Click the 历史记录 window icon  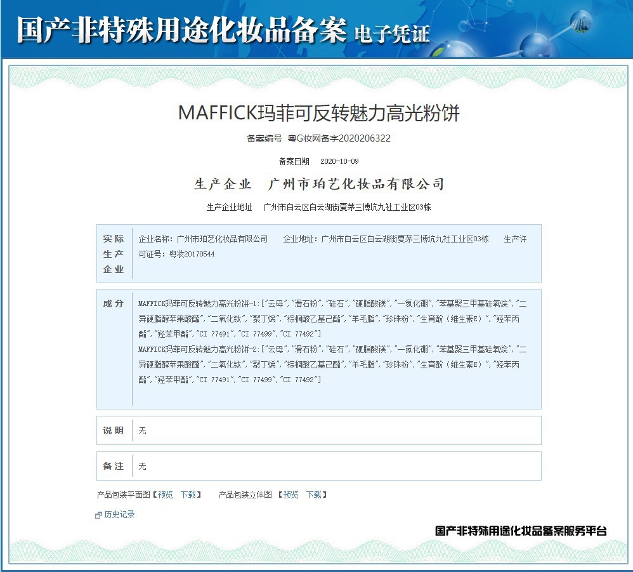98,515
